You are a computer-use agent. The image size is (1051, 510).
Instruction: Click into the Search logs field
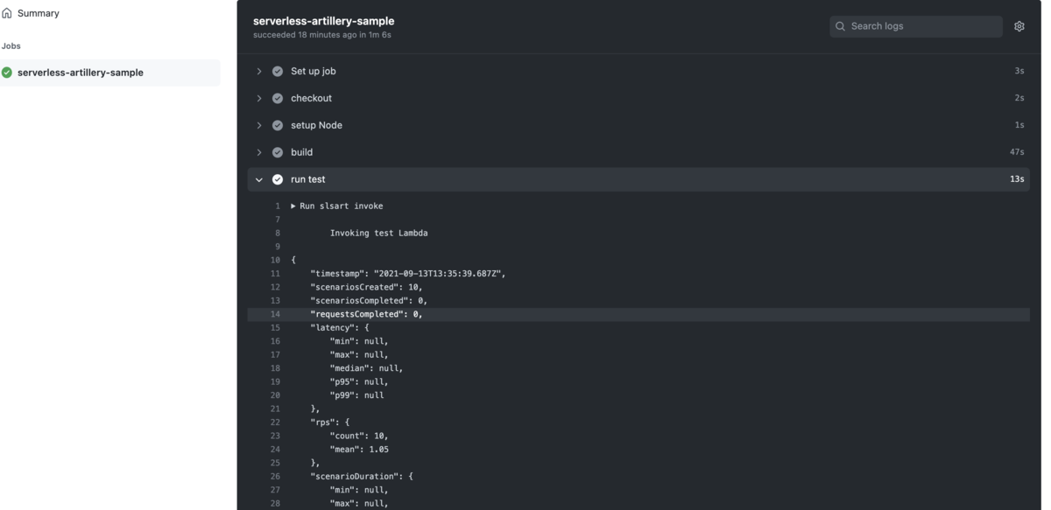[916, 26]
